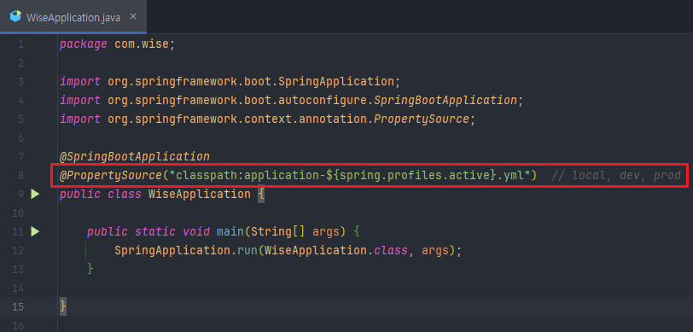Click the 'run' method call on line 12

[x=247, y=251]
